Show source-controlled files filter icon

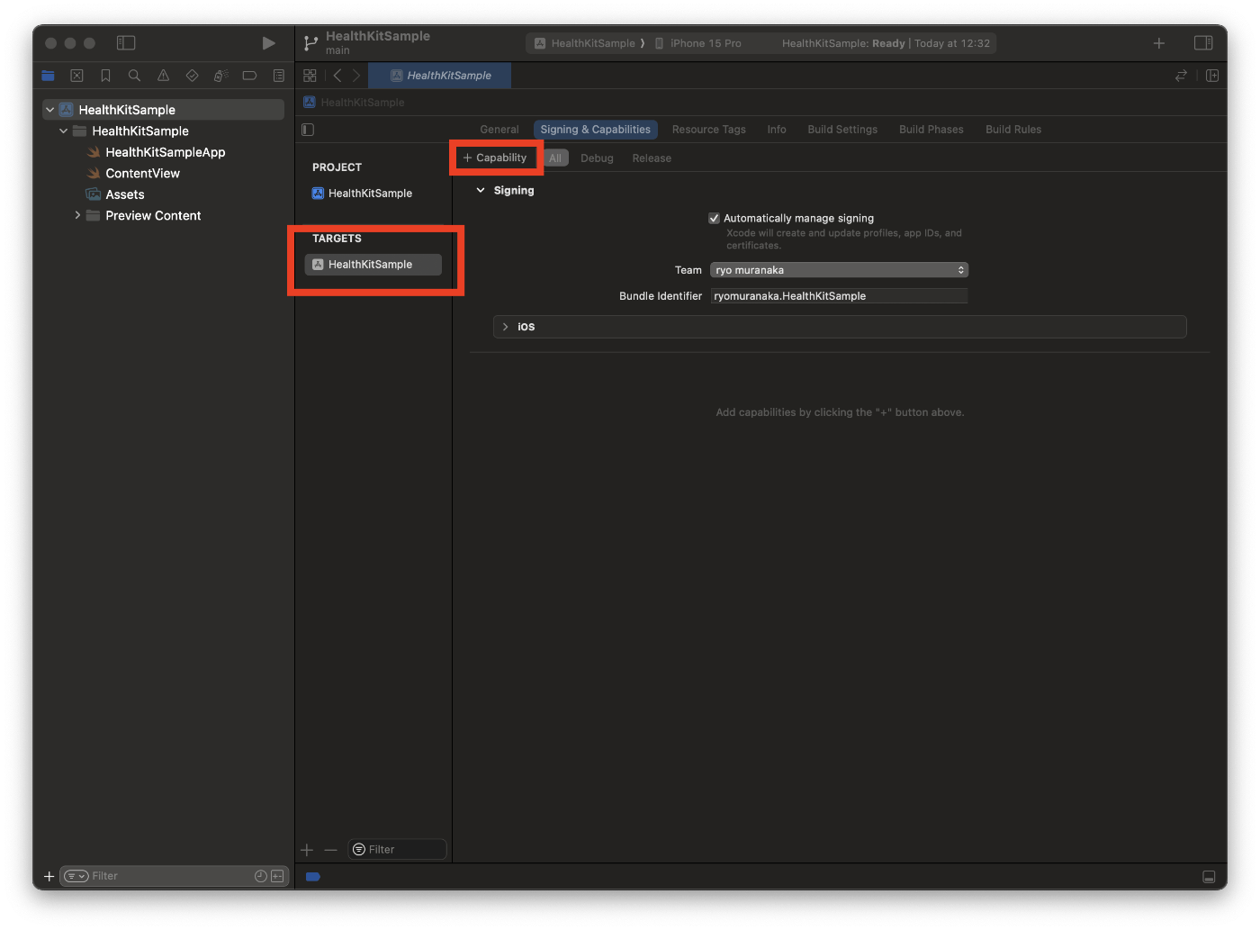[277, 876]
